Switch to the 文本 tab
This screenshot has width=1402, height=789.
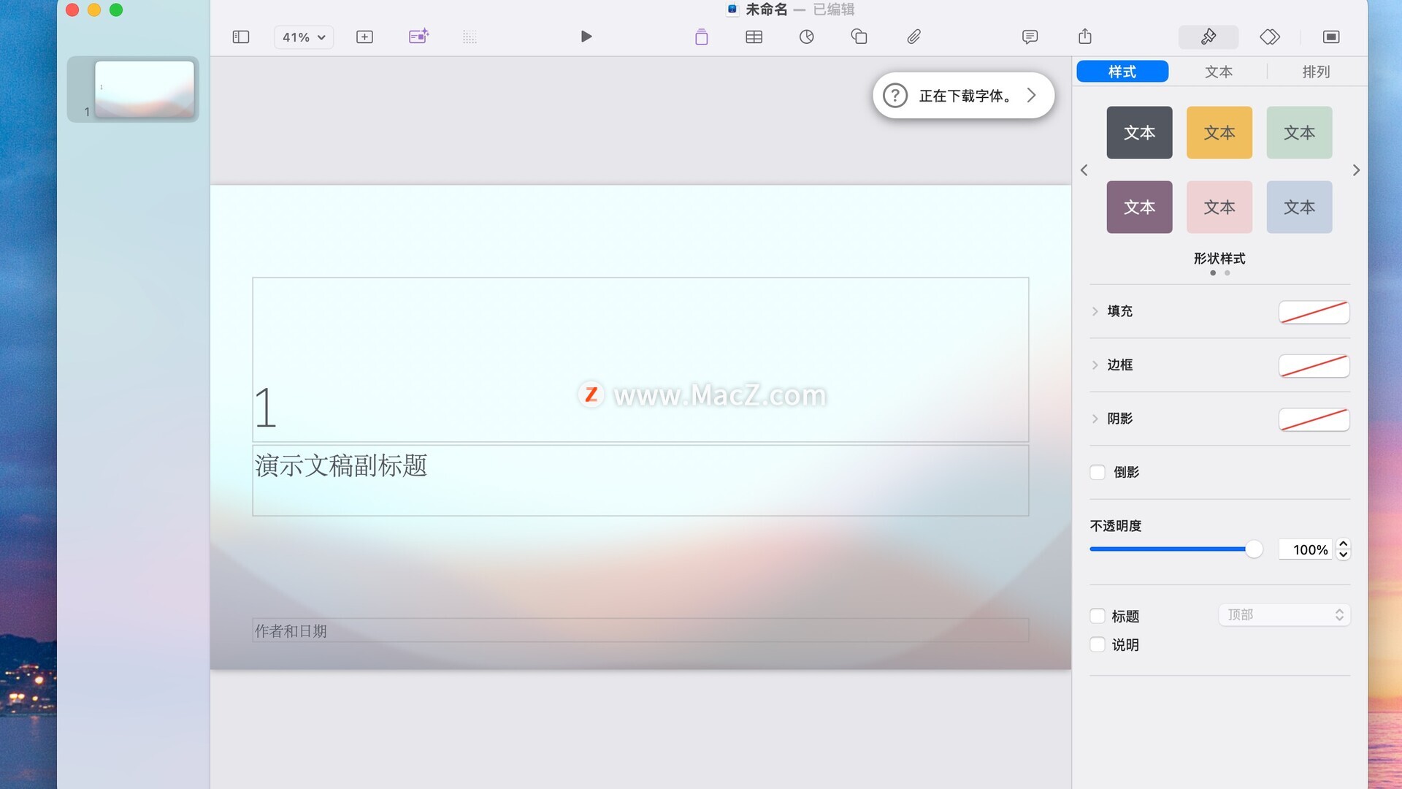pos(1218,72)
